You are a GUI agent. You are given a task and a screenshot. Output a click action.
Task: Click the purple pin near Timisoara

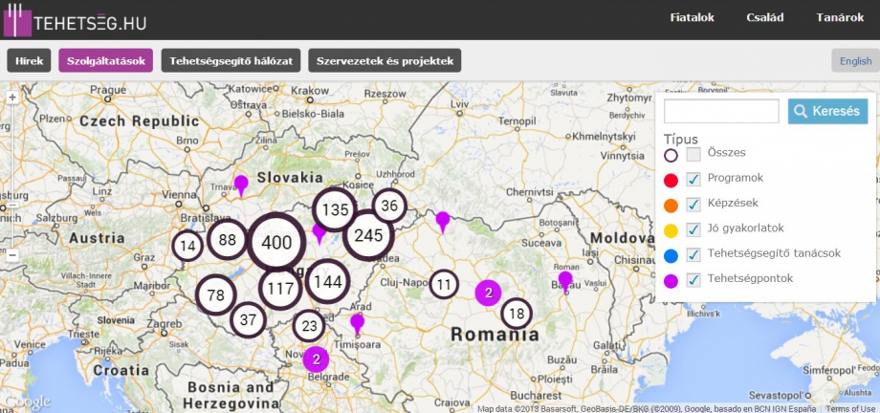coord(357,324)
